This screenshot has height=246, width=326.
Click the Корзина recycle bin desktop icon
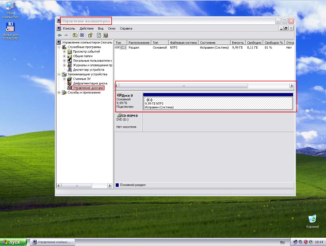pyautogui.click(x=312, y=222)
